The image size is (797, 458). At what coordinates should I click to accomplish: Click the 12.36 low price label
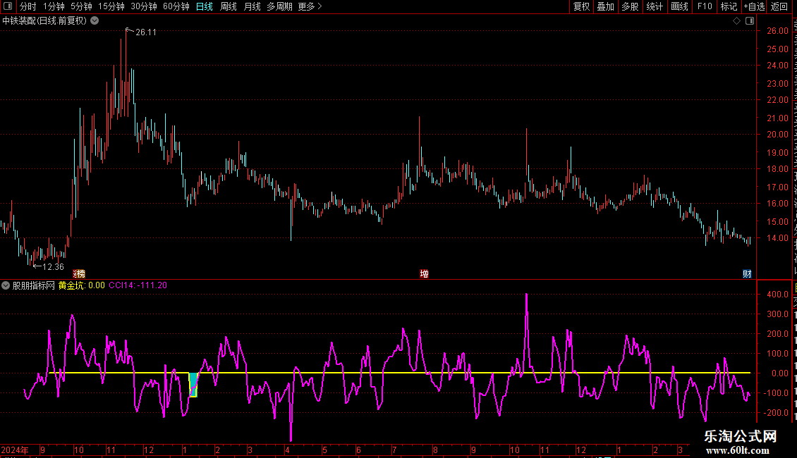54,266
